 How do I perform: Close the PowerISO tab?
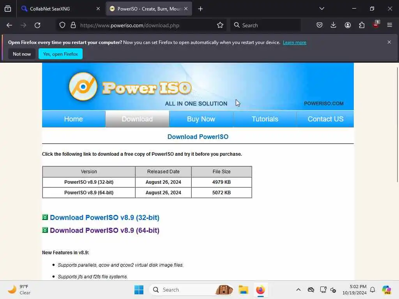186,9
